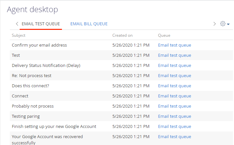Screen dimensions: 234x145
Task: Open queue link in Confirm your email row
Action: pyautogui.click(x=174, y=45)
